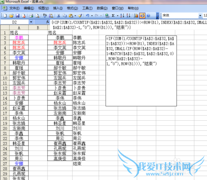Click the New workbook icon
The image size is (207, 180).
click(5, 16)
